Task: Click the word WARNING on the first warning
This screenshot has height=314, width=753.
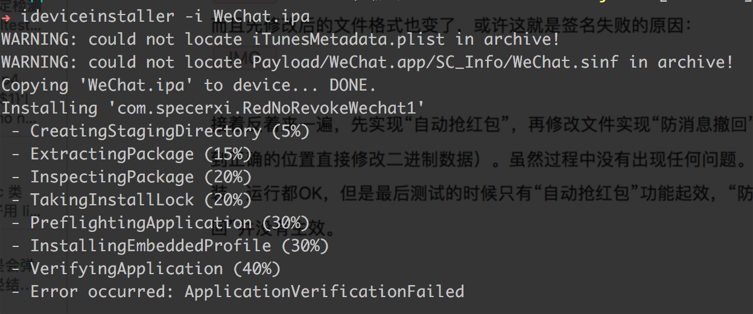Action: [x=40, y=40]
